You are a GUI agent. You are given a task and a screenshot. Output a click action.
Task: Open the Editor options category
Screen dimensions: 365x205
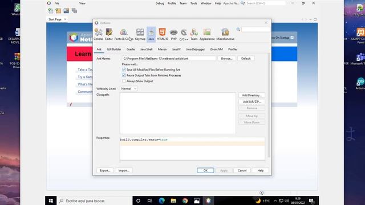(109, 34)
